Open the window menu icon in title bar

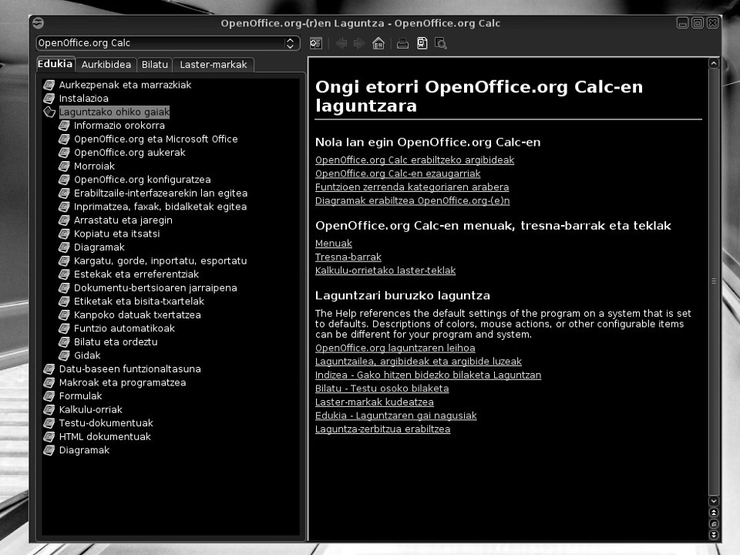(x=39, y=22)
